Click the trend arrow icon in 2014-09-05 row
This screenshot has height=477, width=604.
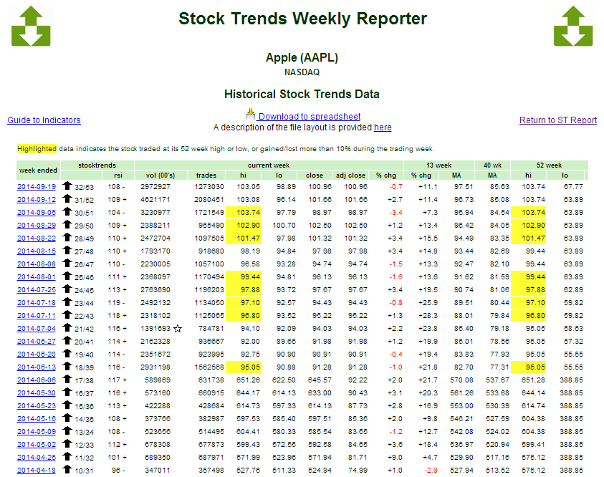pyautogui.click(x=68, y=211)
